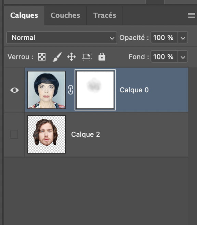This screenshot has height=225, width=197.
Task: Click the chain link icon on Calque 0
Action: coord(70,90)
